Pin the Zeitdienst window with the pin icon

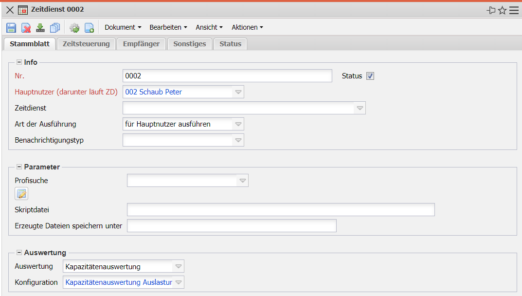491,10
